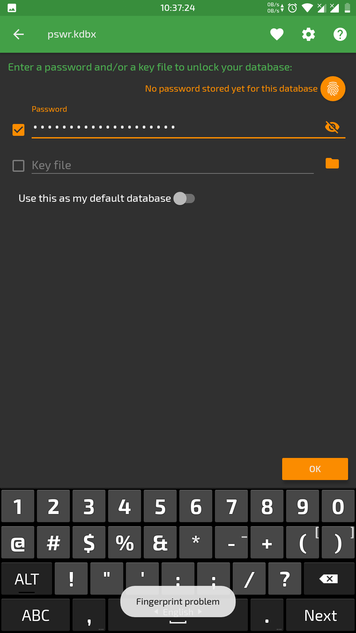The height and width of the screenshot is (633, 356).
Task: Tap the orange OK button
Action: click(315, 469)
